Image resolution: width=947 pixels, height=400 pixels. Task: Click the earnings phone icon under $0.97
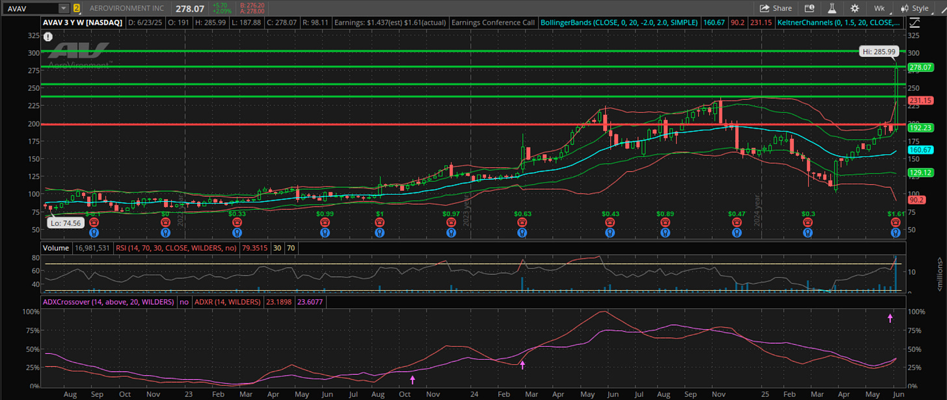451,222
